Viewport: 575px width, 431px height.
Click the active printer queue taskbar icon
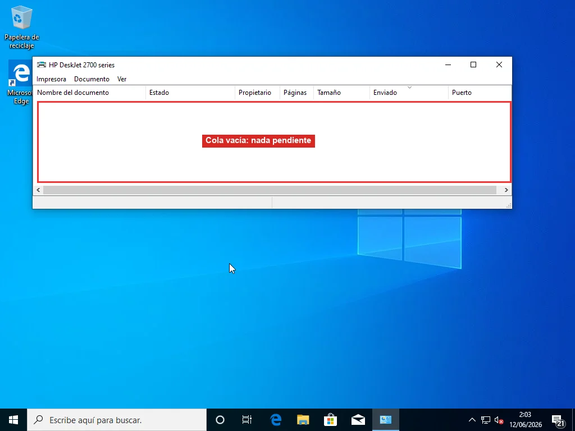point(385,420)
